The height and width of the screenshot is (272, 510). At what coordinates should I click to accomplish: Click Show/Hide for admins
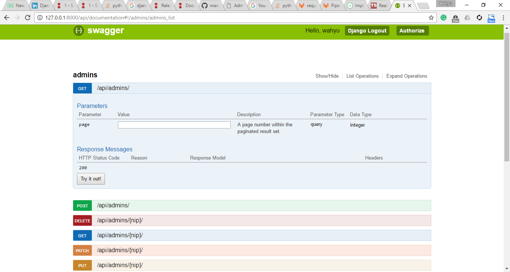(x=327, y=76)
